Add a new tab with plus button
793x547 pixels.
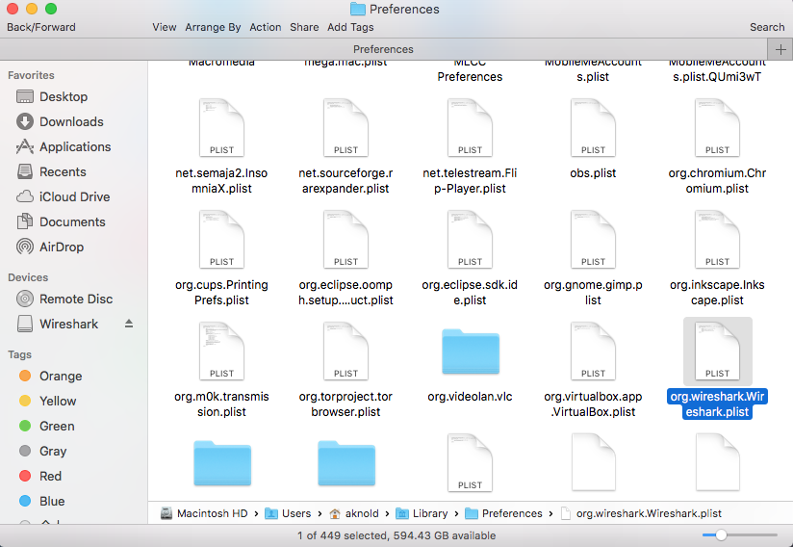pyautogui.click(x=780, y=49)
